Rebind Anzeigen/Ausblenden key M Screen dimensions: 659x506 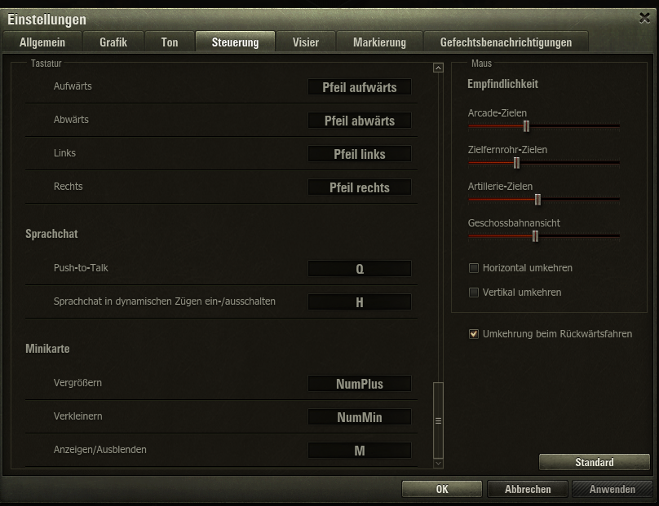[360, 450]
